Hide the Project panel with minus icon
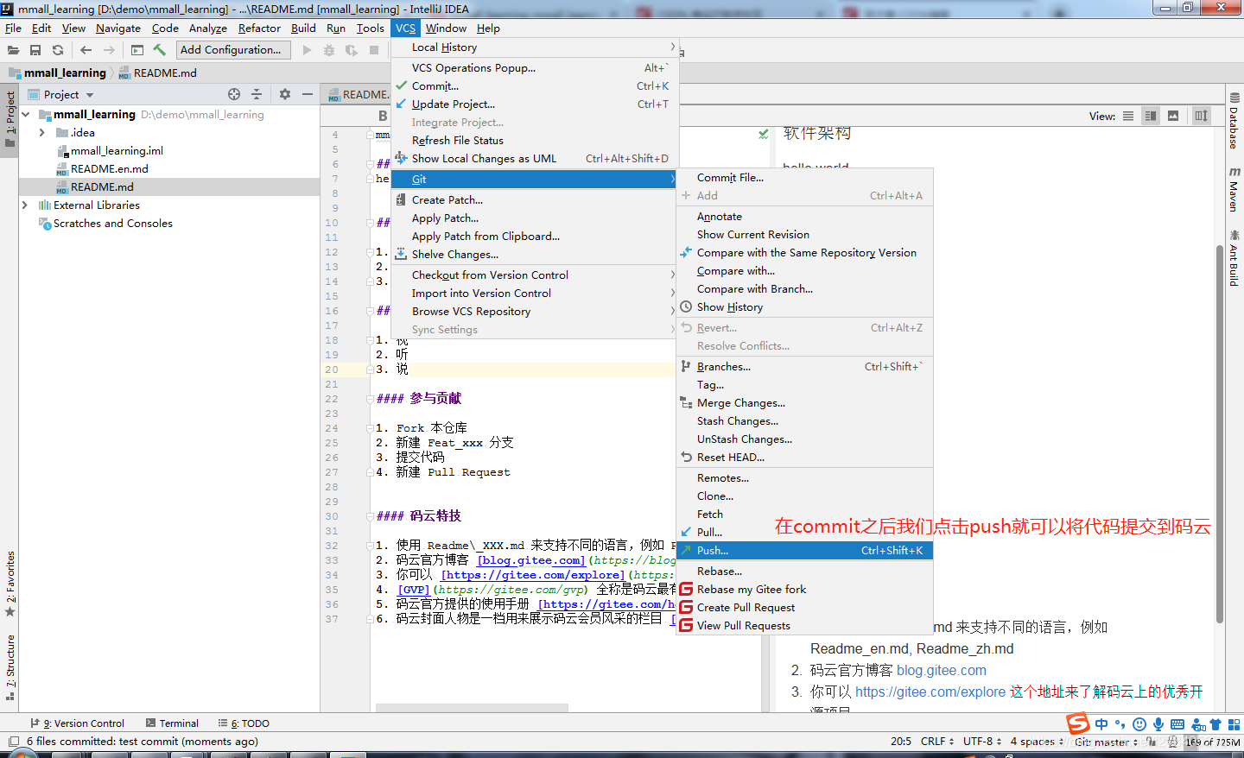Image resolution: width=1244 pixels, height=758 pixels. click(308, 94)
